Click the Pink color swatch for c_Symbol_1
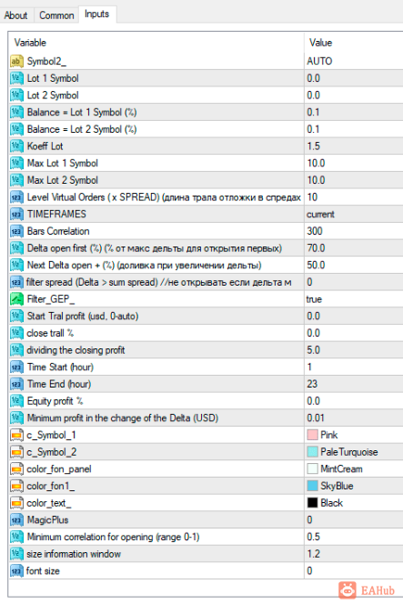 (x=312, y=436)
